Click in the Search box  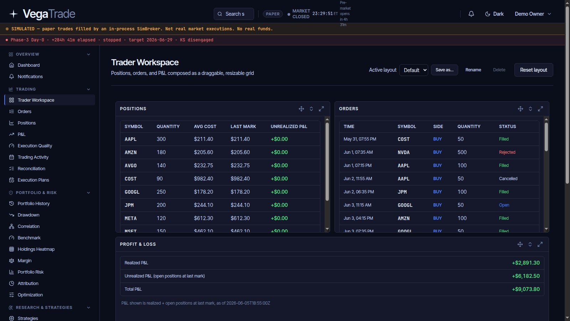pyautogui.click(x=234, y=14)
